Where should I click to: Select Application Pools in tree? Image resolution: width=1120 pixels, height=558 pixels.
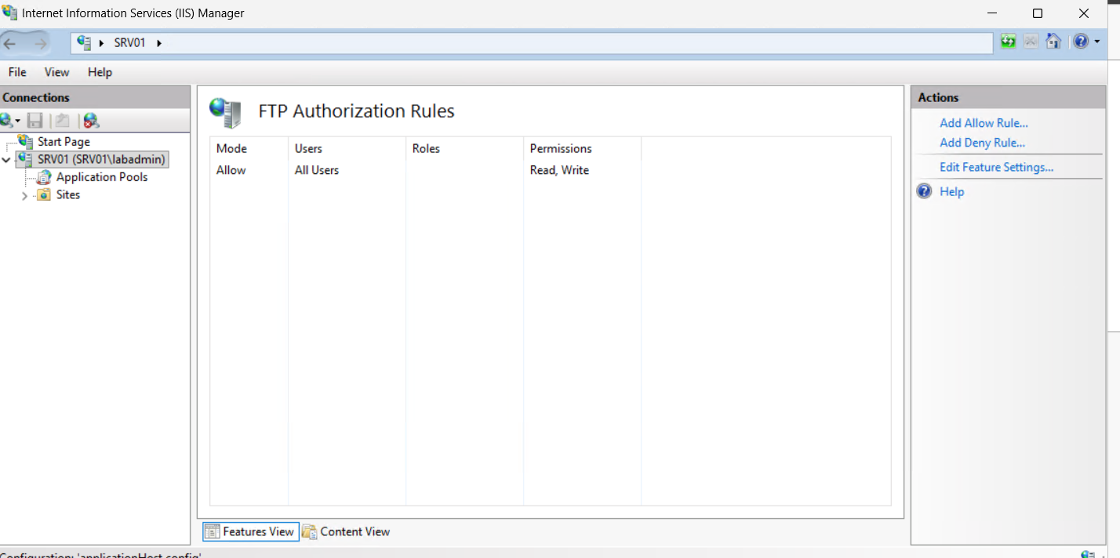point(102,177)
